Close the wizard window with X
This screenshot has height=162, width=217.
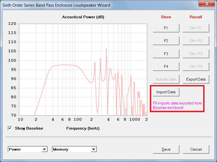click(206, 4)
